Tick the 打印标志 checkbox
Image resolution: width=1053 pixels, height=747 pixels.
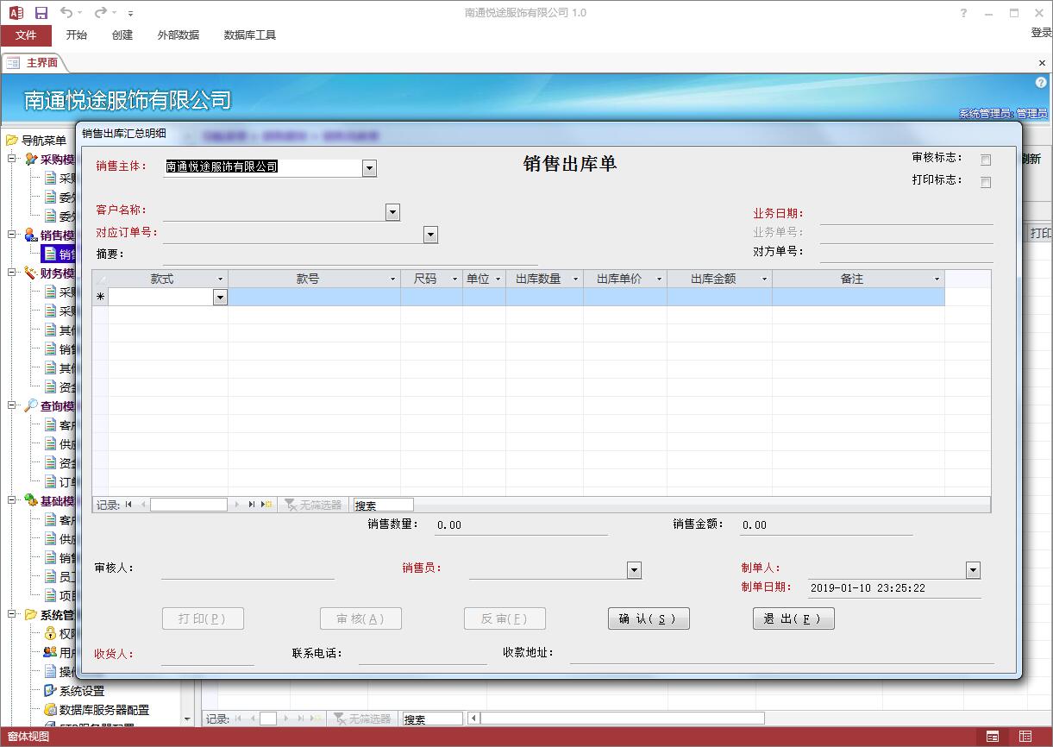tap(986, 182)
